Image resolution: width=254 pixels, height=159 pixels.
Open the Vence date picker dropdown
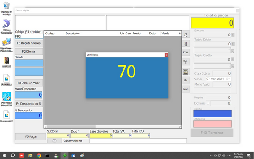pyautogui.click(x=228, y=79)
